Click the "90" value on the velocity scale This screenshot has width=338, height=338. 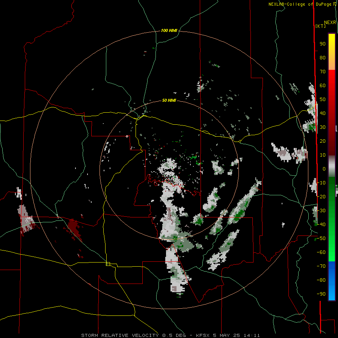coord(323,44)
